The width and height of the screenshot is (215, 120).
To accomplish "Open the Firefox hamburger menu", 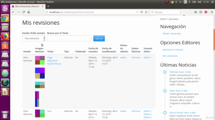I will click(x=212, y=12).
